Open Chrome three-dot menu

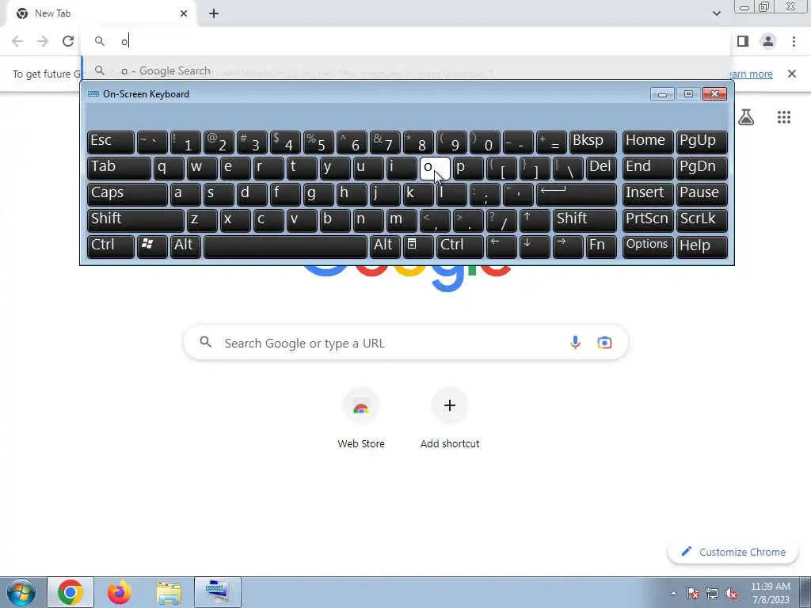pos(794,41)
